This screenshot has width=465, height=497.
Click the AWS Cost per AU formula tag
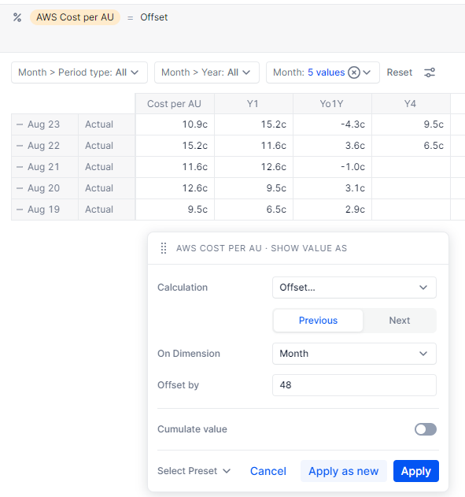(x=75, y=17)
